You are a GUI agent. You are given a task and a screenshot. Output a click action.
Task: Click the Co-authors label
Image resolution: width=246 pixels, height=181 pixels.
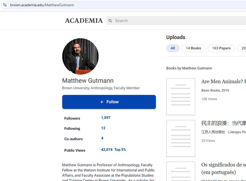pyautogui.click(x=73, y=139)
